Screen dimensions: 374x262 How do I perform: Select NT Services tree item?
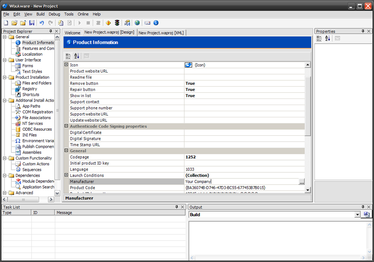[33, 124]
